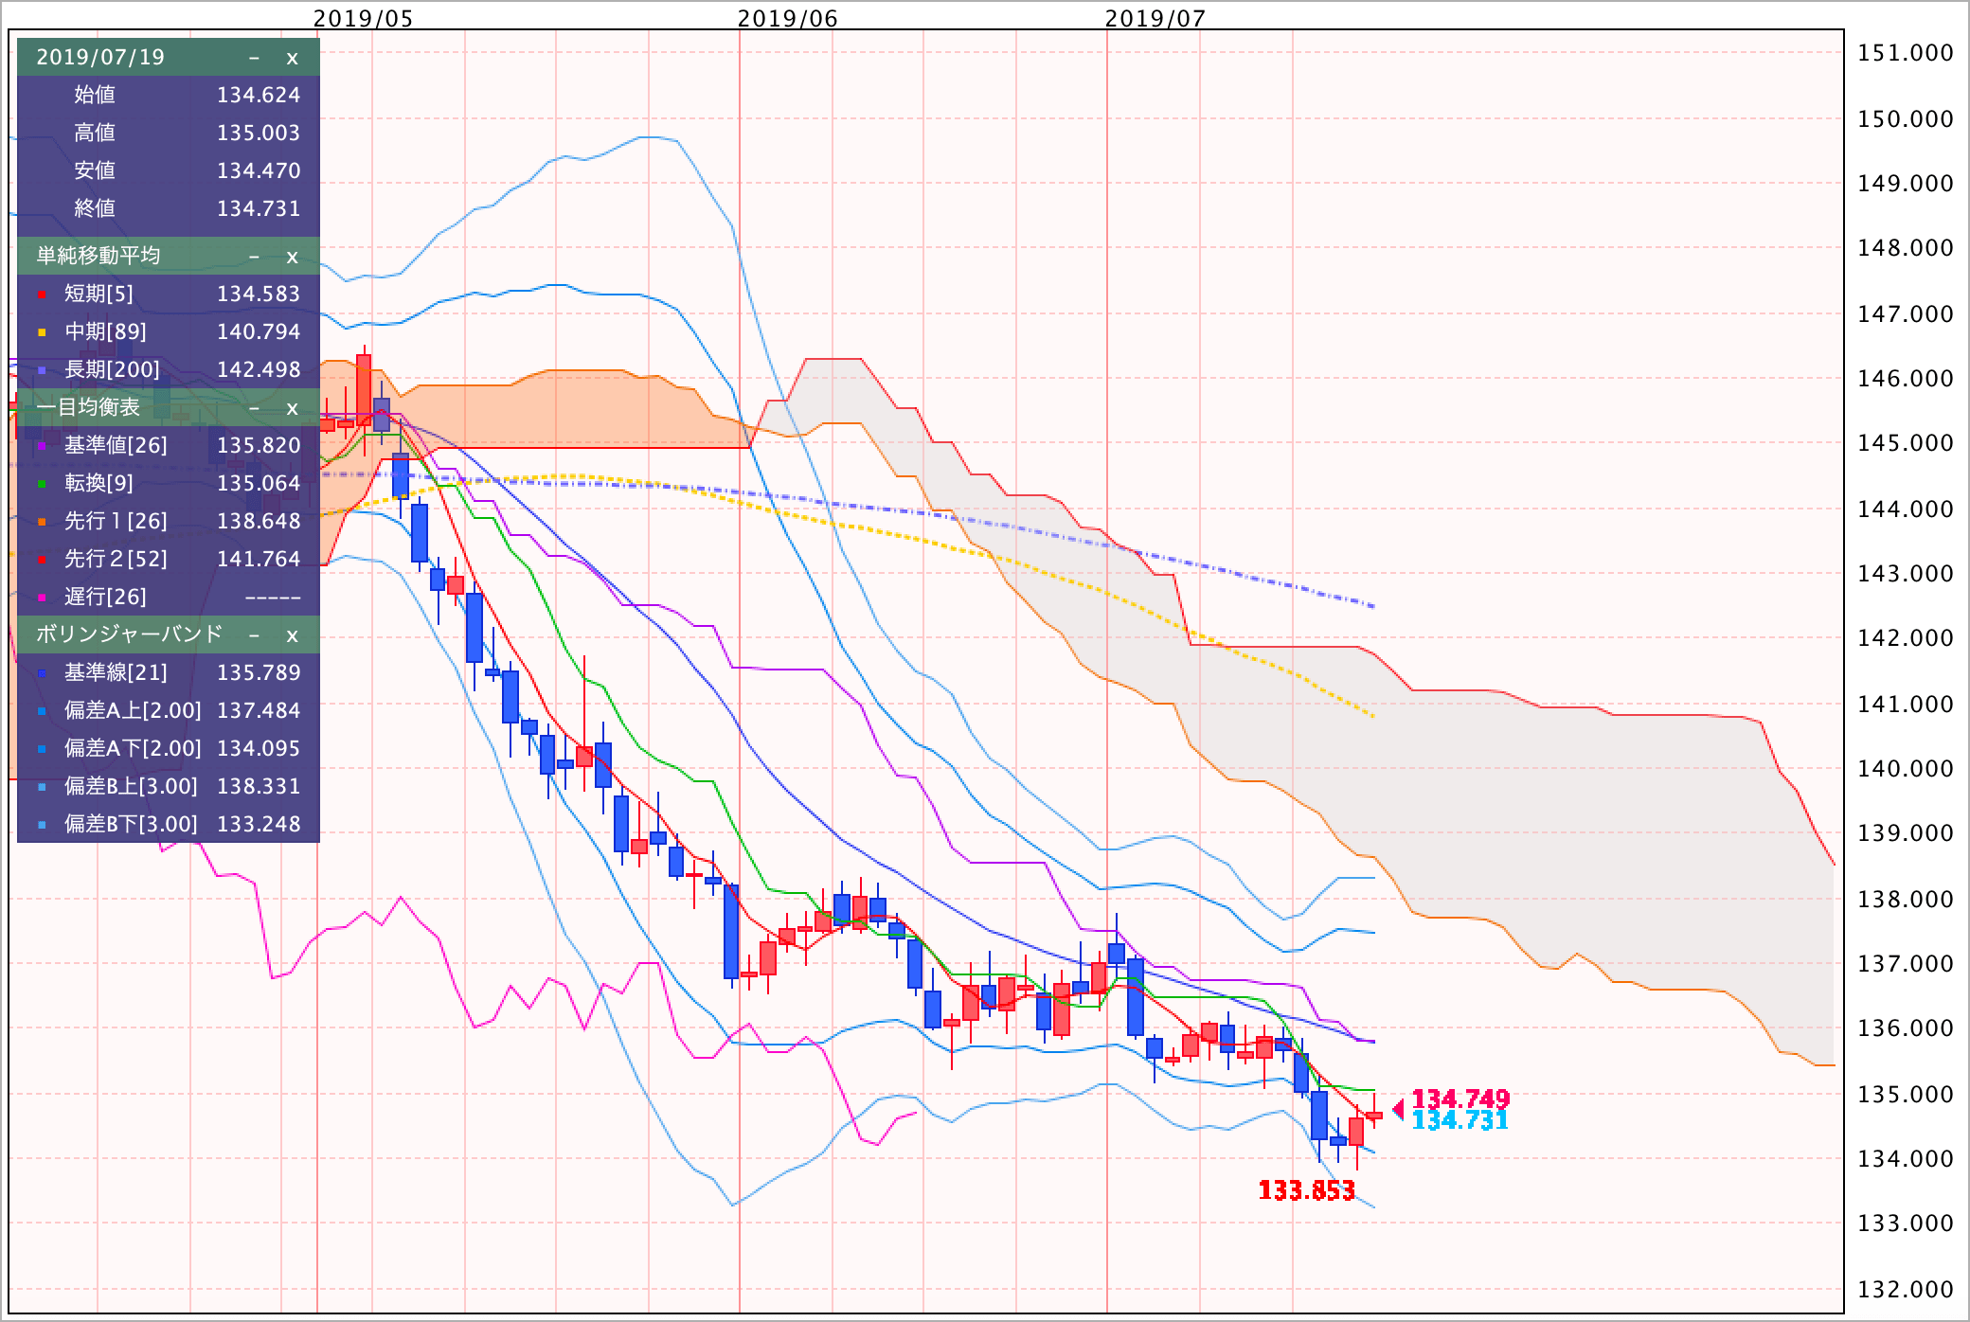The height and width of the screenshot is (1322, 1970).
Task: Click the 偏差A下[2.00] label
Action: pyautogui.click(x=133, y=748)
